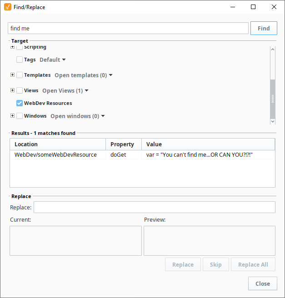Viewport: 285px width, 298px height.
Task: Expand the Windows tree node
Action: [12, 115]
